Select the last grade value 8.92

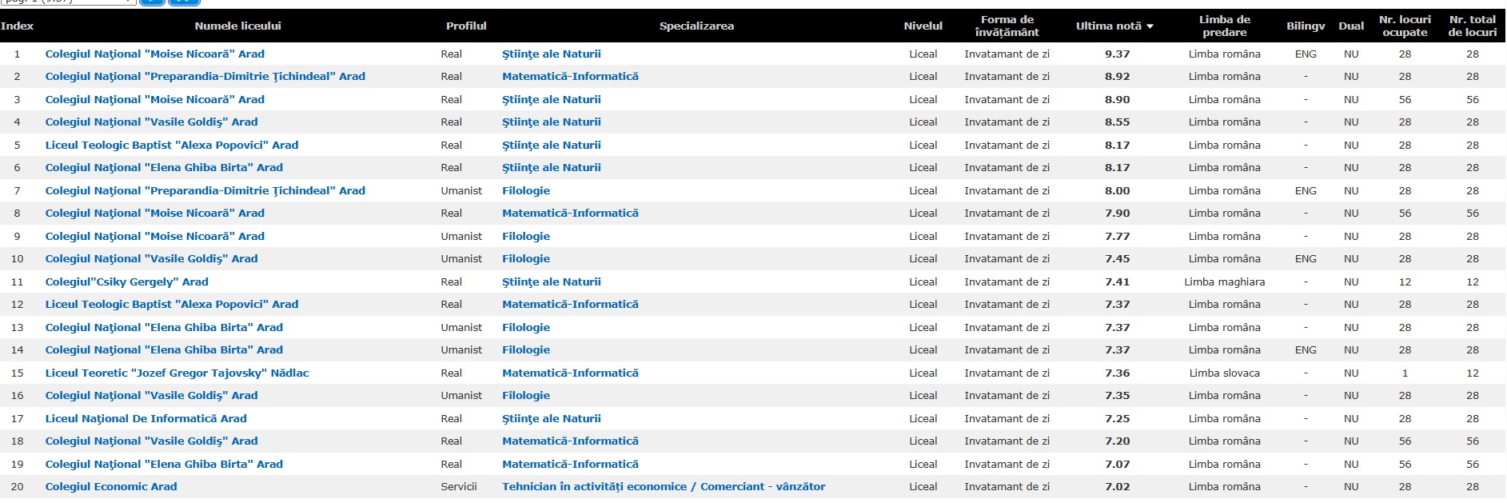click(1117, 76)
